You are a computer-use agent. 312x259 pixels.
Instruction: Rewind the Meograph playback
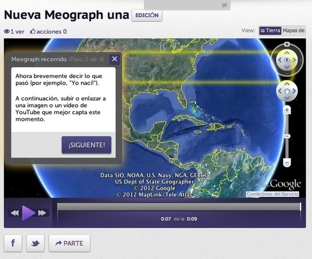click(15, 213)
